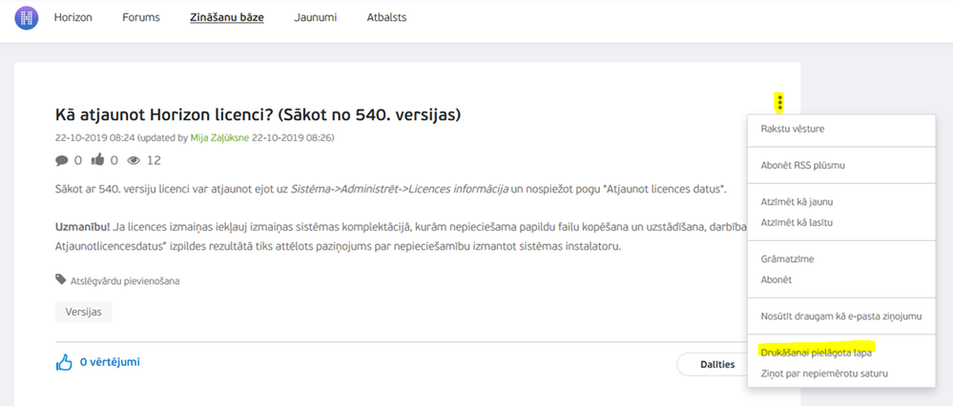
Task: Click the article title heading
Action: 259,113
